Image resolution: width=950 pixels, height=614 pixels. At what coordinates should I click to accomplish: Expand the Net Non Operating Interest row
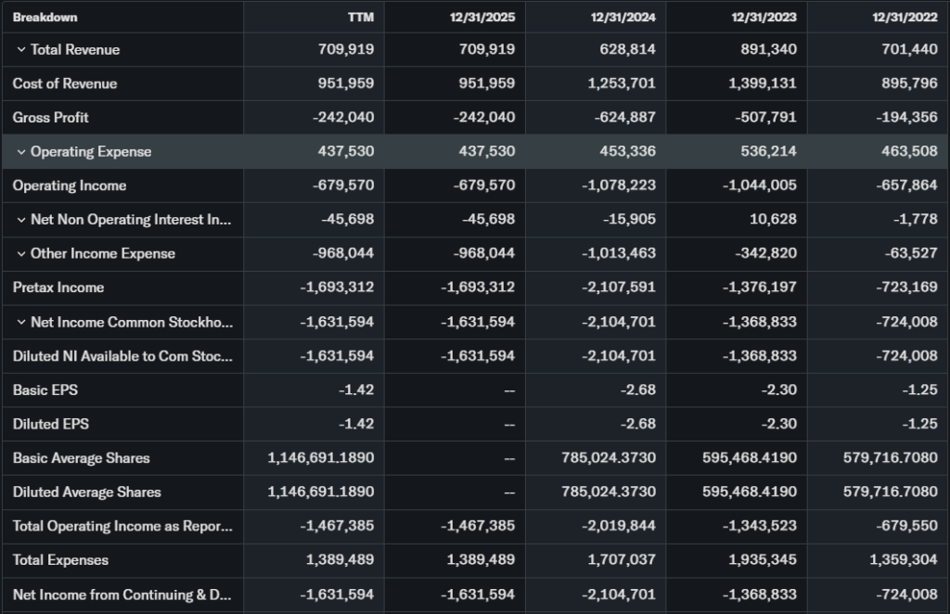coord(20,220)
